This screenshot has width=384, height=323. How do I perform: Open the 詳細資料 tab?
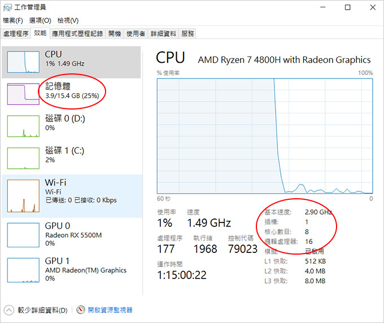[163, 33]
